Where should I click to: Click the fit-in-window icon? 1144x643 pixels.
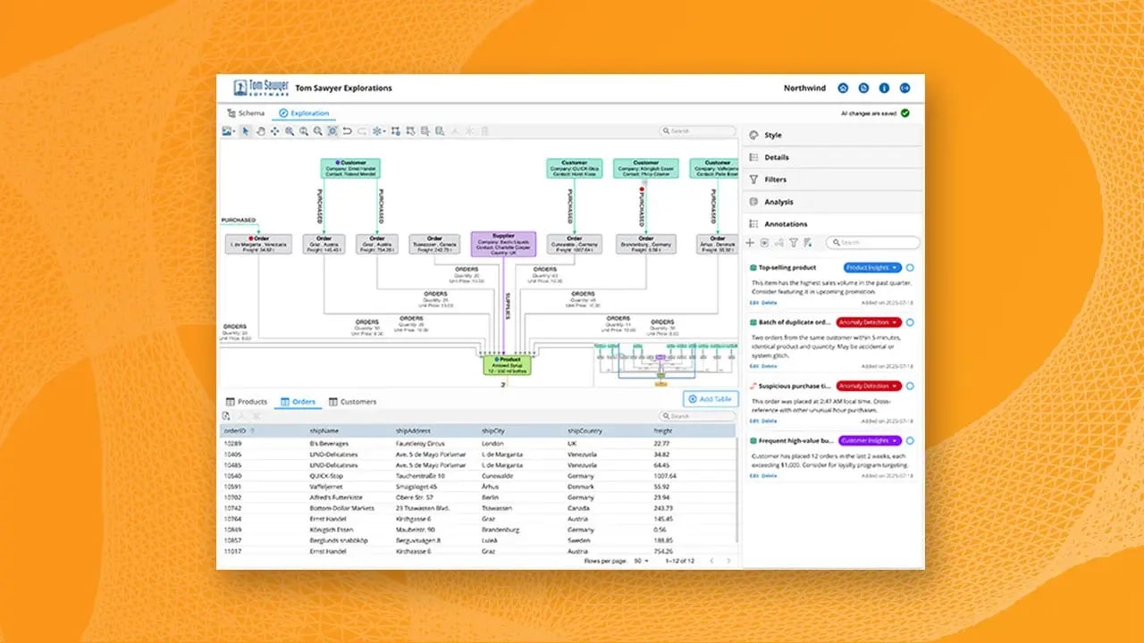[x=332, y=131]
